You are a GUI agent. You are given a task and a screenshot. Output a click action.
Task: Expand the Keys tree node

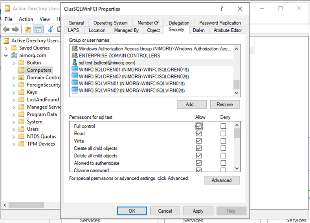(14, 92)
